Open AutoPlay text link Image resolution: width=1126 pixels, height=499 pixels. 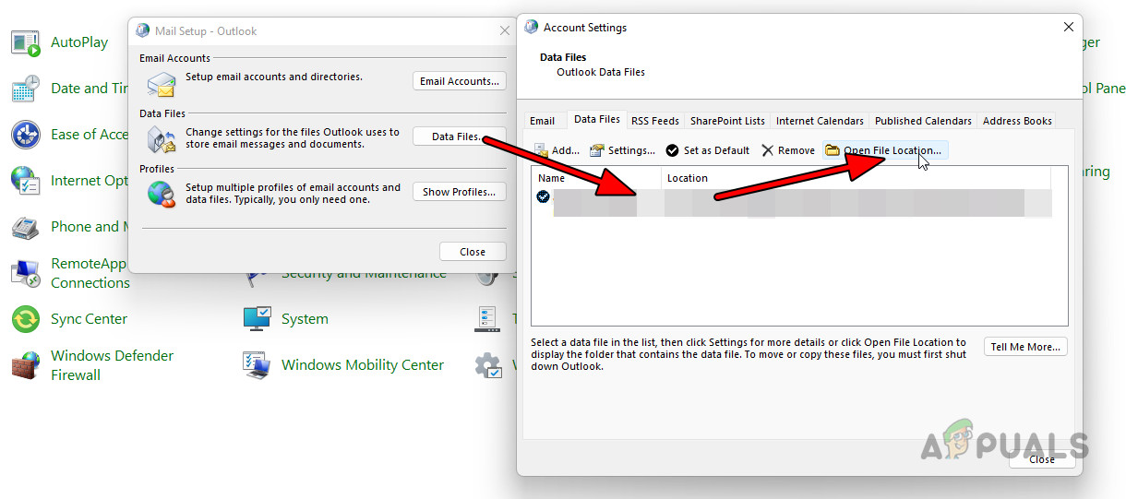click(79, 42)
